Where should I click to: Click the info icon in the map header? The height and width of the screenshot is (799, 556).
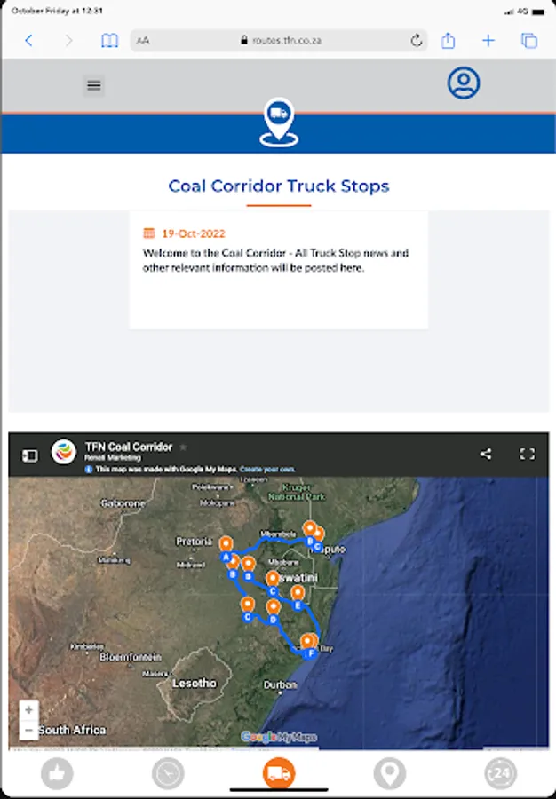[x=89, y=470]
